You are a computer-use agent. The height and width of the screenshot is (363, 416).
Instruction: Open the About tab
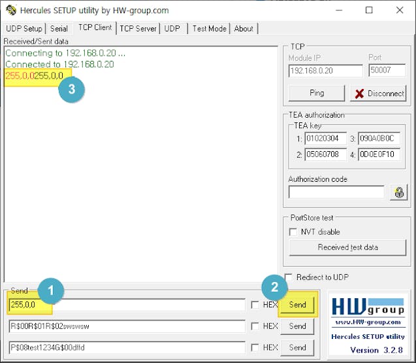[244, 28]
